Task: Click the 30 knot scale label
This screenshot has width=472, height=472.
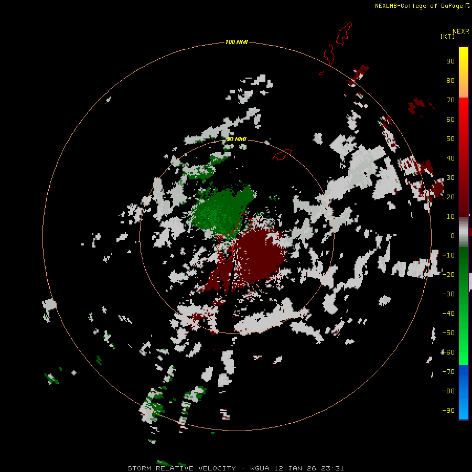Action: coord(450,178)
